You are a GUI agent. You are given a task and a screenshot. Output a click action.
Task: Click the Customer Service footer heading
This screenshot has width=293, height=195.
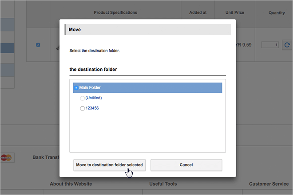coord(269,184)
